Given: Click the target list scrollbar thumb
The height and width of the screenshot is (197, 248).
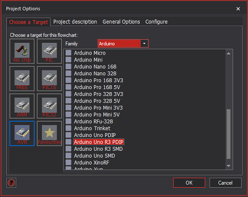Looking at the screenshot, I should click(x=228, y=134).
